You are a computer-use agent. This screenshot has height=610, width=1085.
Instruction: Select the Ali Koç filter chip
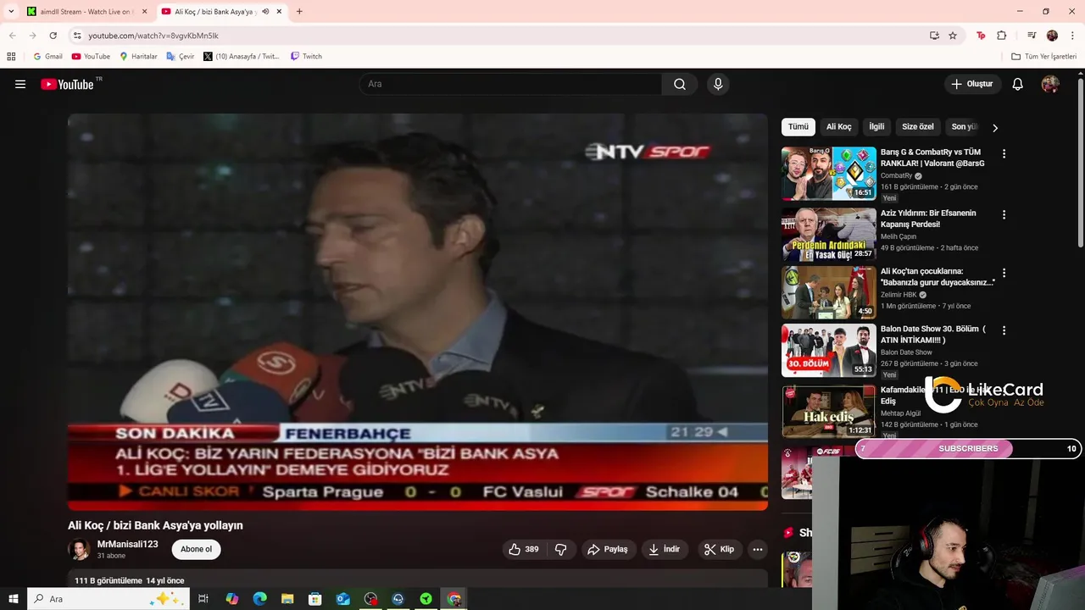[838, 127]
